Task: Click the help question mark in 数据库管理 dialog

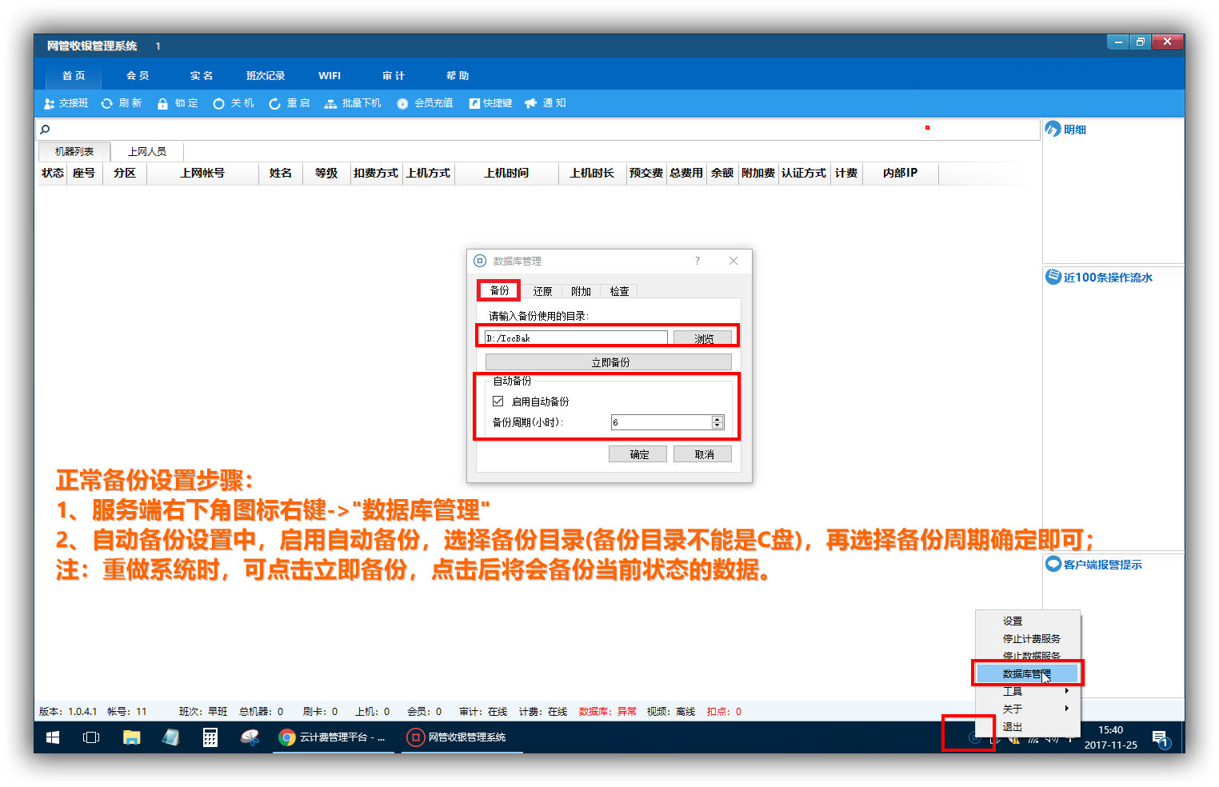Action: coord(697,261)
